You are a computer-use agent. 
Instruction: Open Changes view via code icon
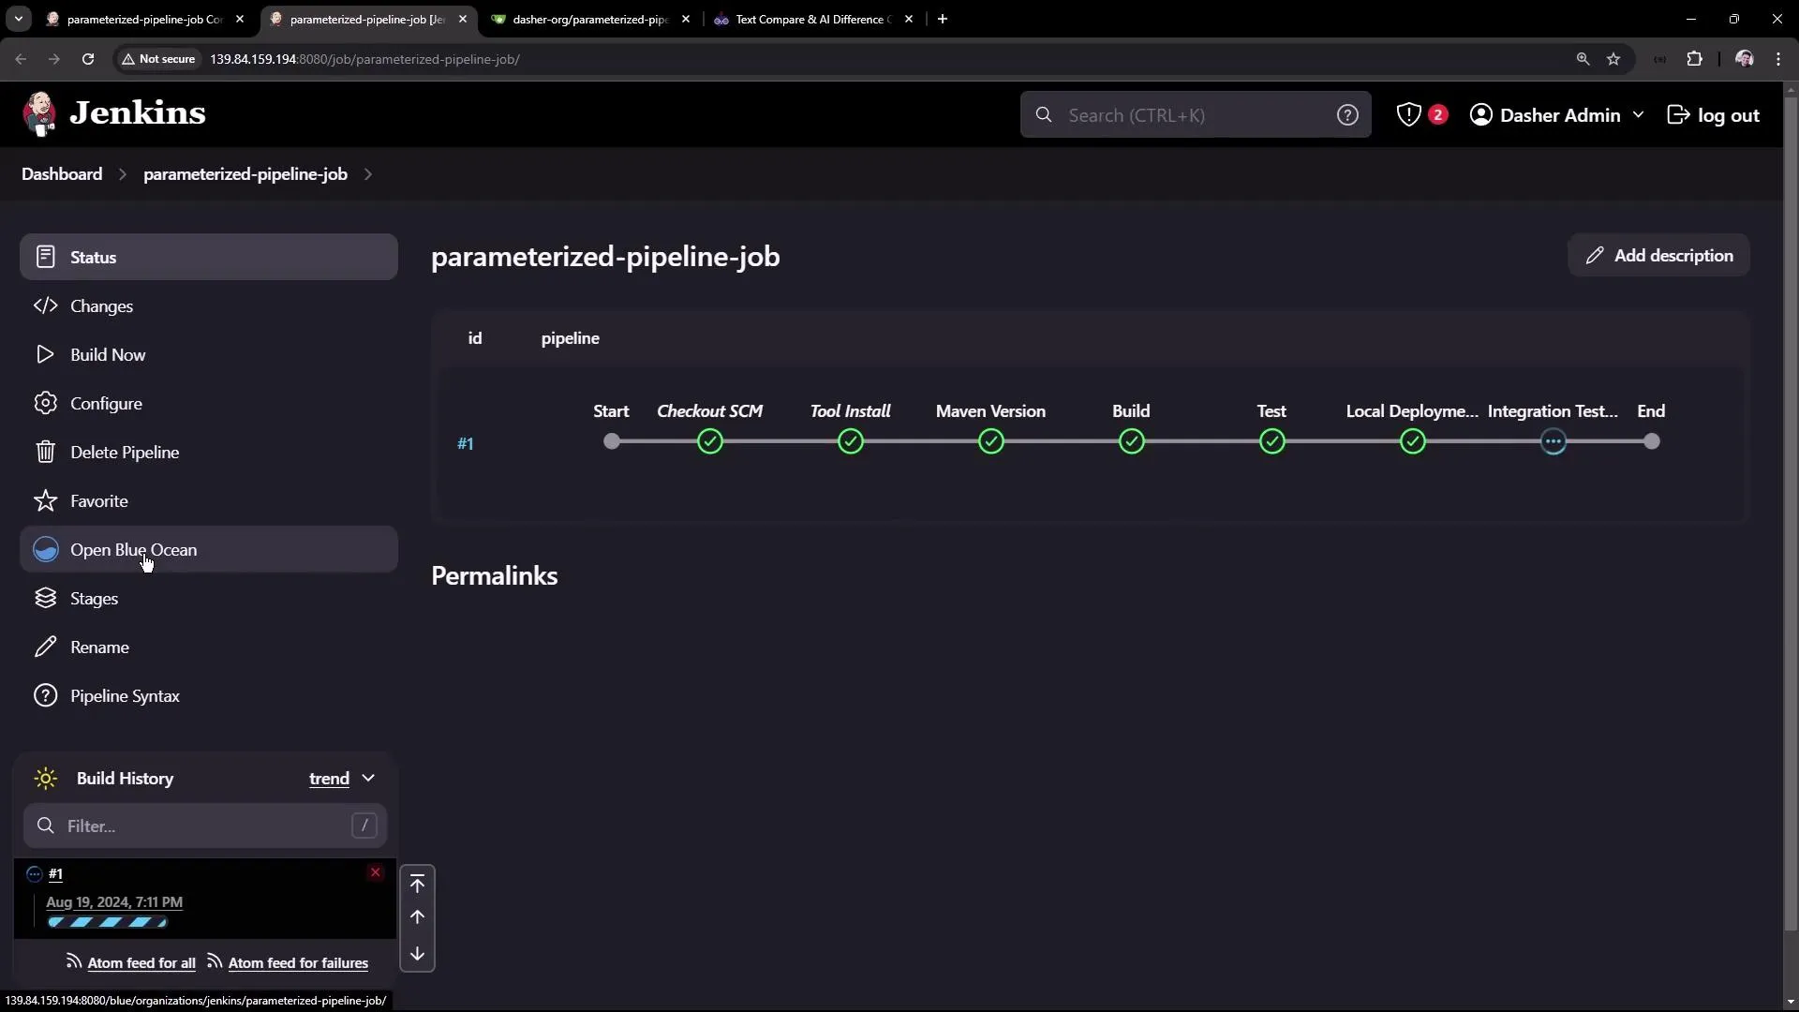[45, 305]
